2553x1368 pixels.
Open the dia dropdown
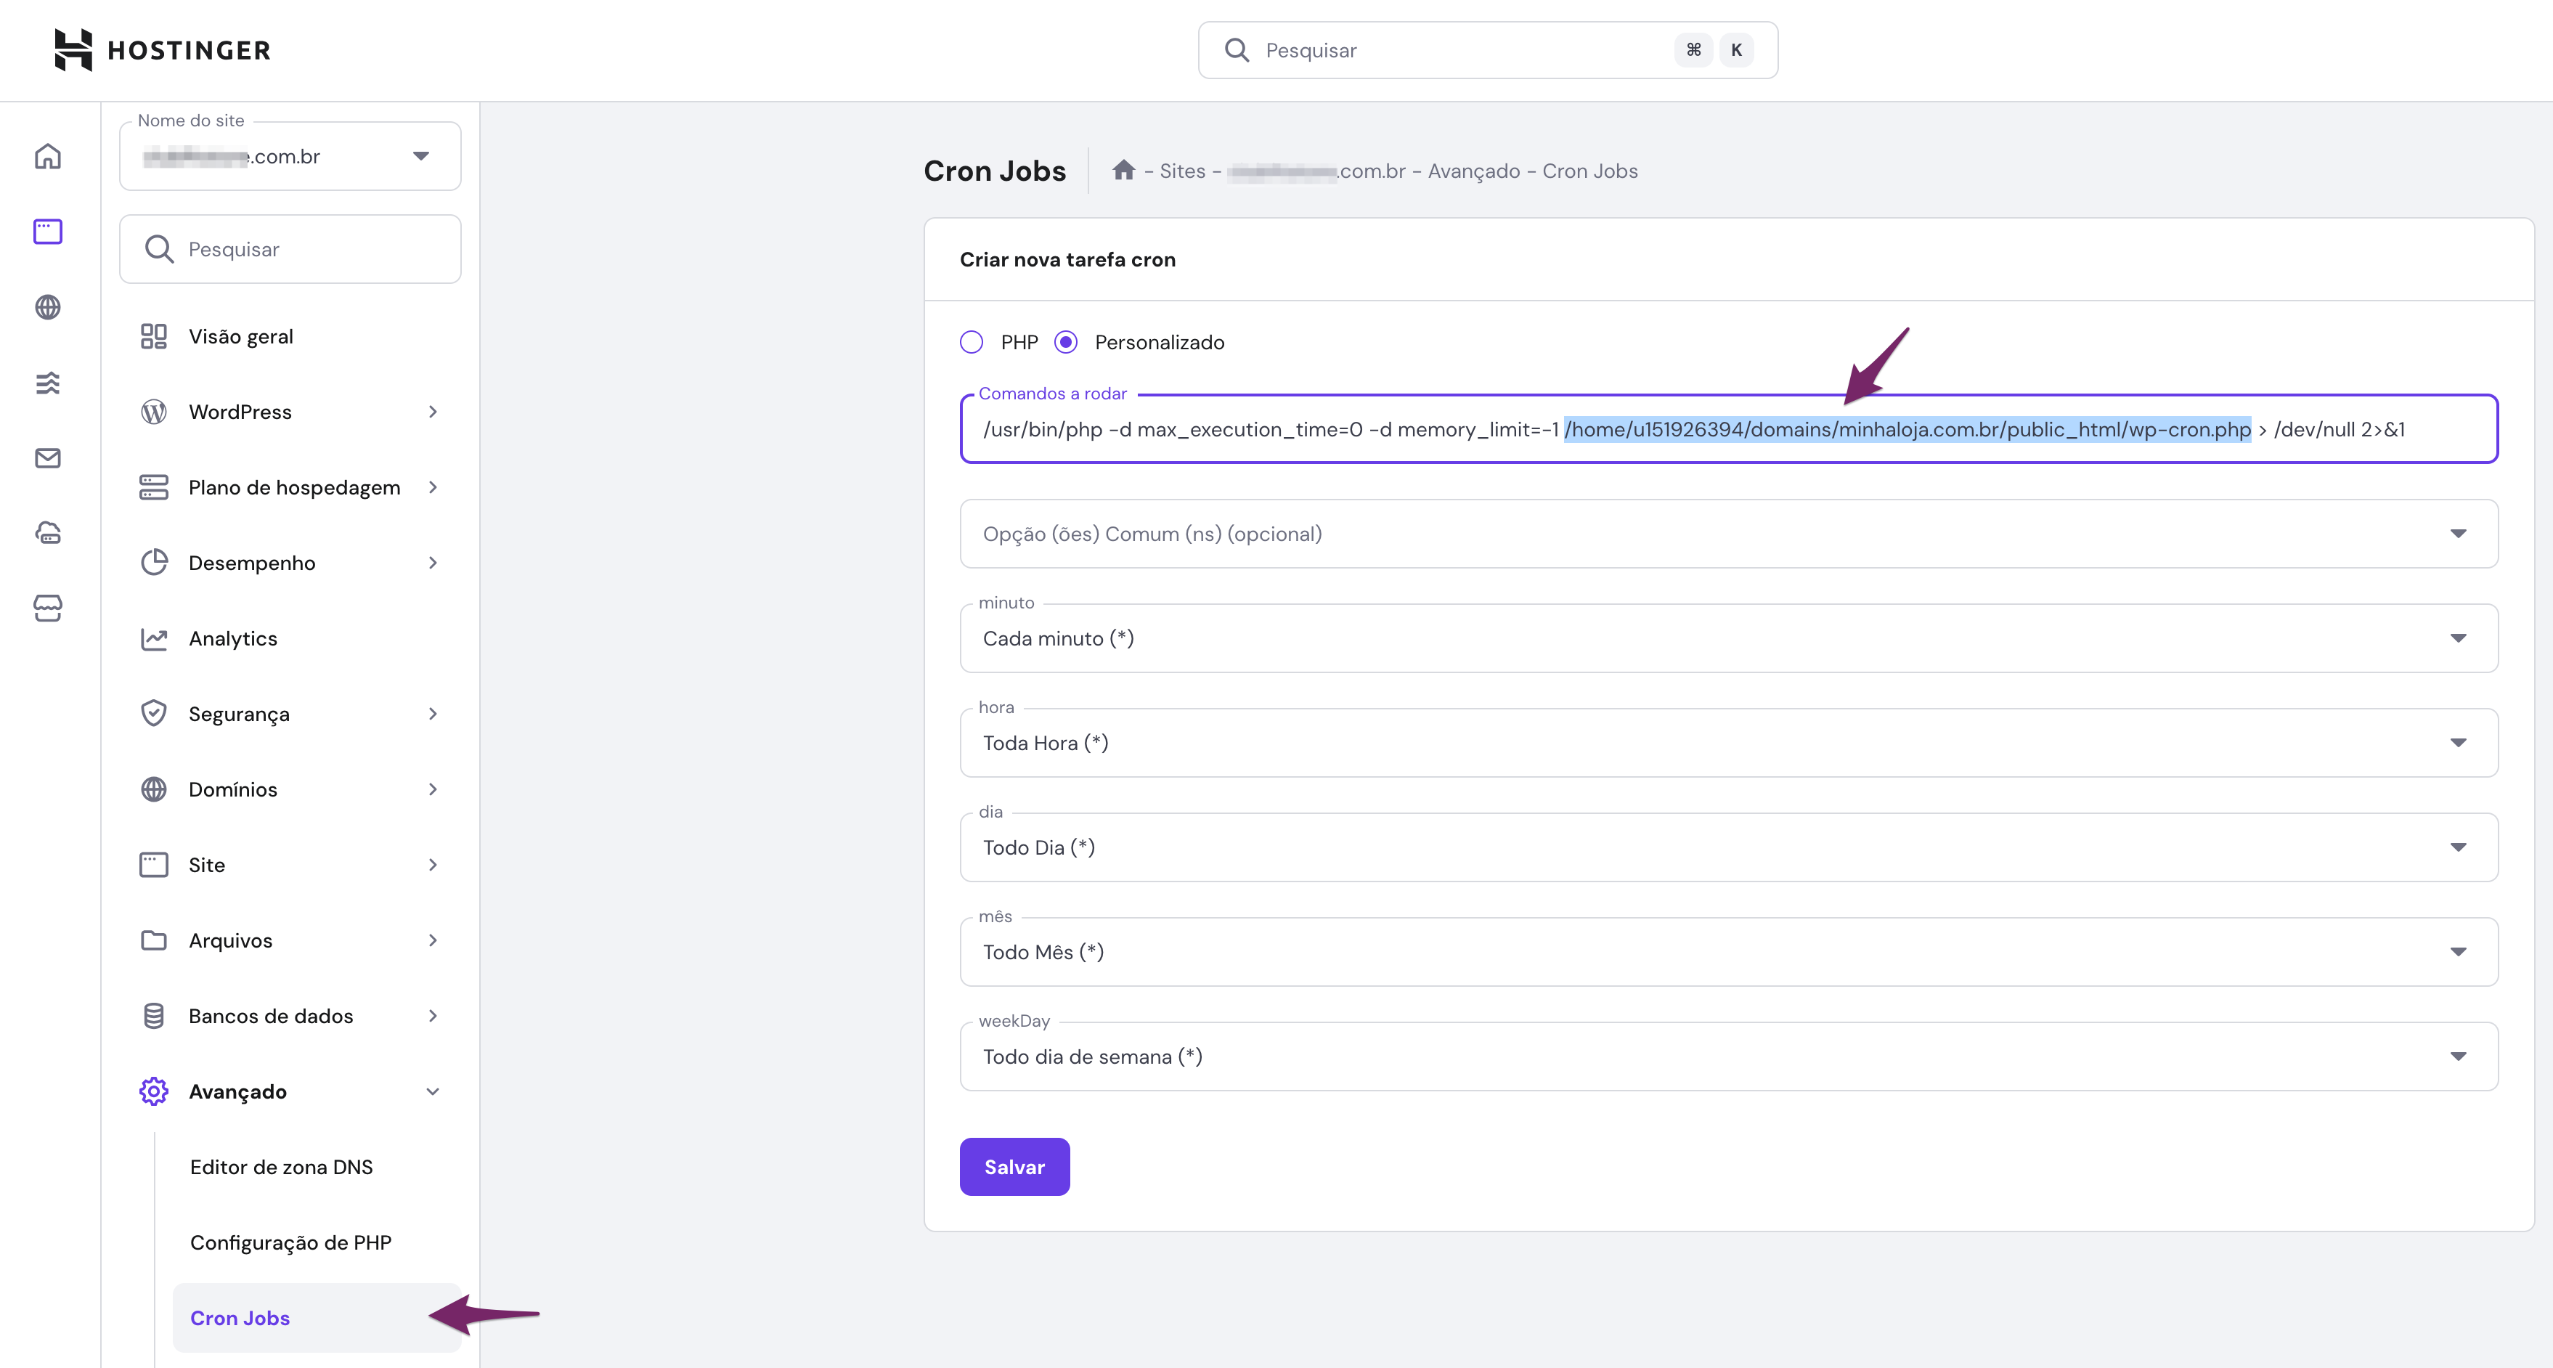pos(1728,847)
